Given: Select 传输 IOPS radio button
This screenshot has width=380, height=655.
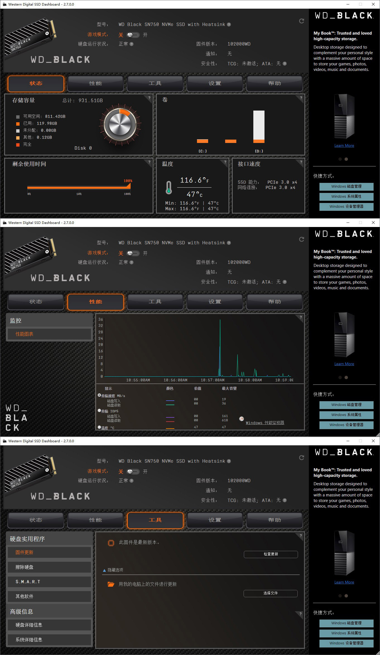Looking at the screenshot, I should coord(99,411).
